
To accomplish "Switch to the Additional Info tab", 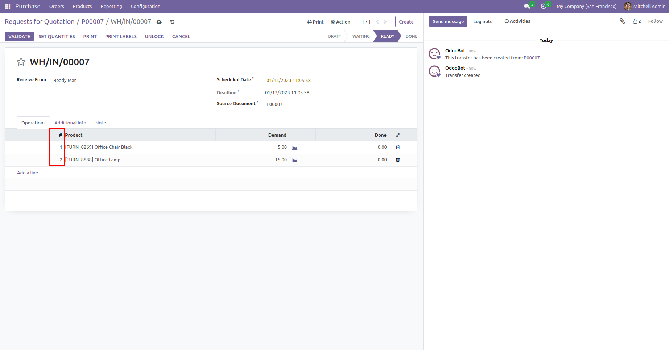I will pyautogui.click(x=70, y=123).
